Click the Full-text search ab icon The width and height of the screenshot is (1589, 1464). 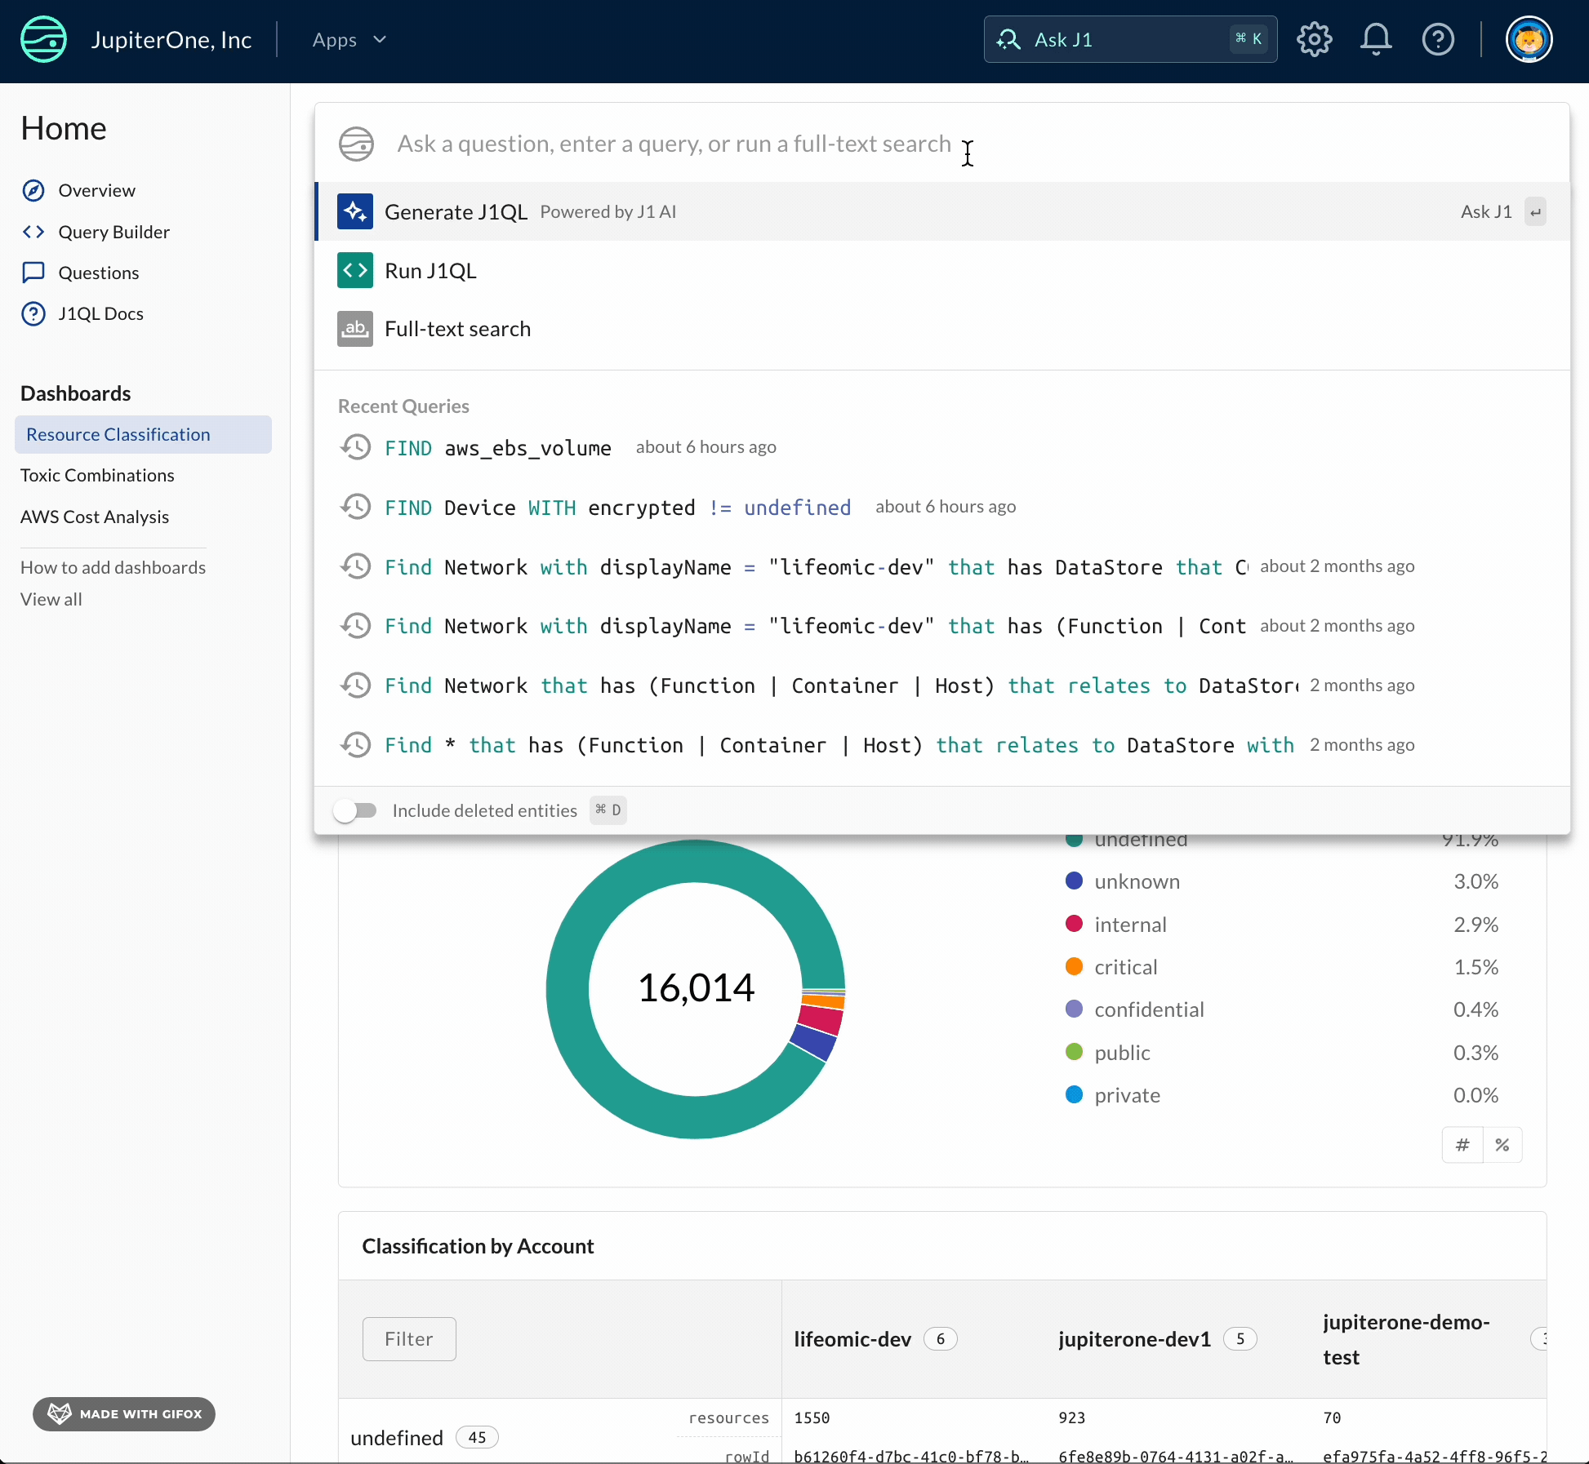[355, 329]
